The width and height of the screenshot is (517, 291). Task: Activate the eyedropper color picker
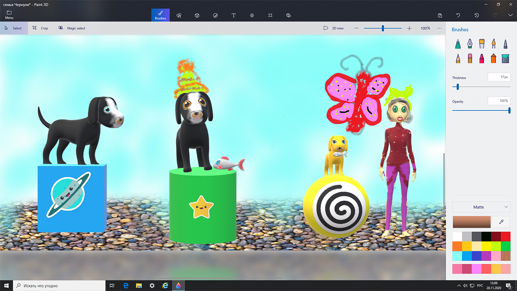(501, 222)
